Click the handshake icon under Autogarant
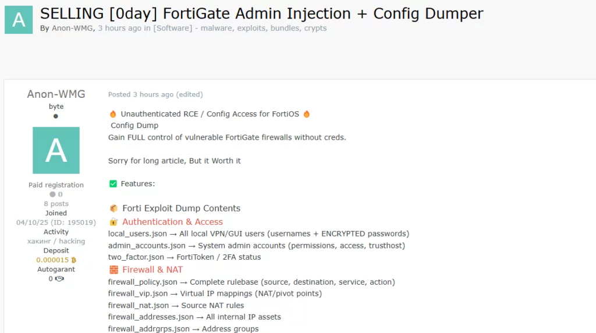The image size is (596, 333). [59, 279]
